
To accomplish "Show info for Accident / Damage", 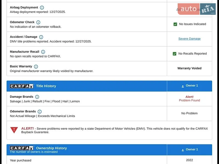I will coord(41,37).
